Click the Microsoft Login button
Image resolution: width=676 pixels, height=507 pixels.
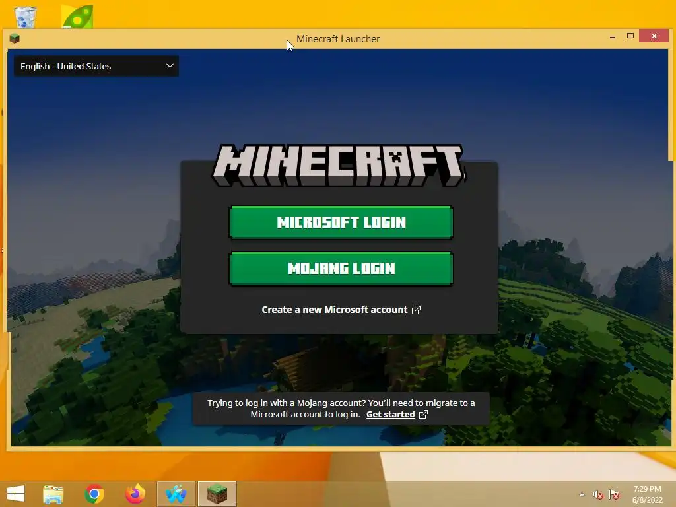pyautogui.click(x=341, y=222)
